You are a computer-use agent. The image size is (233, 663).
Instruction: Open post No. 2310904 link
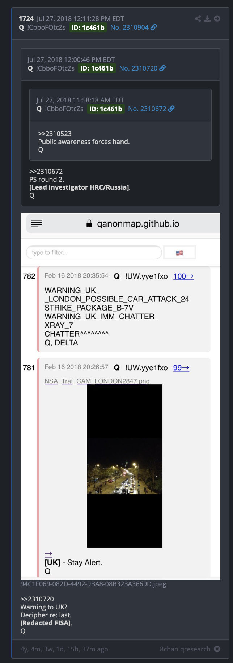(x=130, y=27)
